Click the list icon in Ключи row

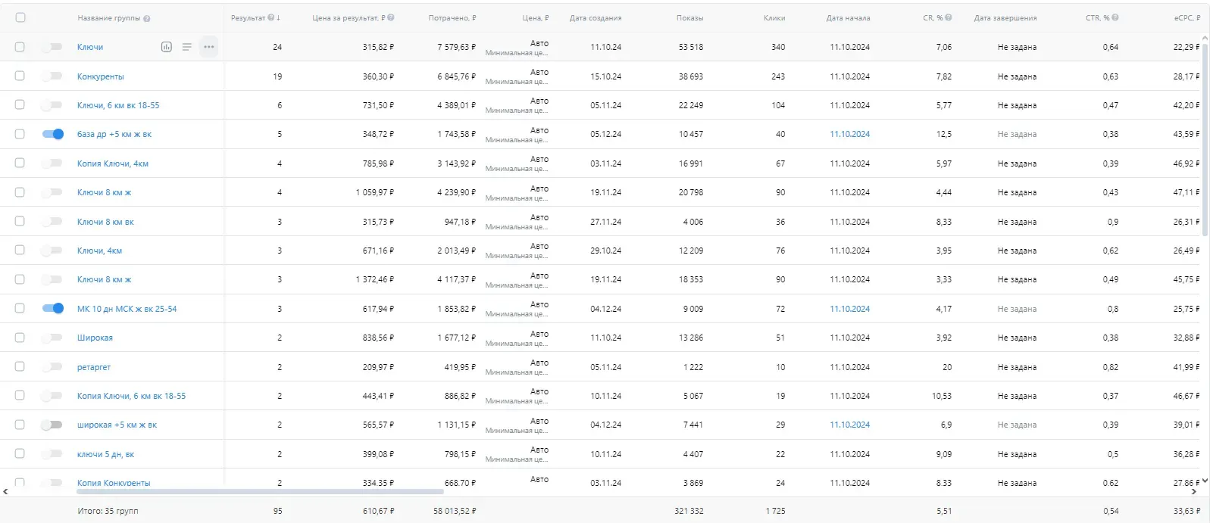pos(187,47)
